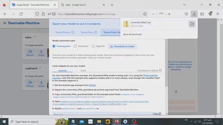Click Firefox icon in taskbar
223x125 pixels.
116,122
